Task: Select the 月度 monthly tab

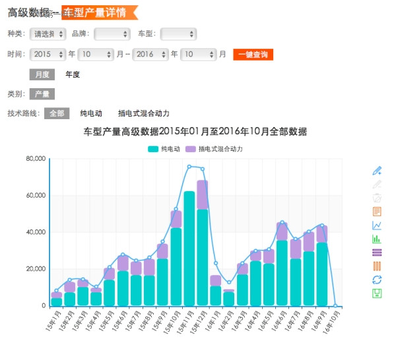Action: click(x=42, y=74)
